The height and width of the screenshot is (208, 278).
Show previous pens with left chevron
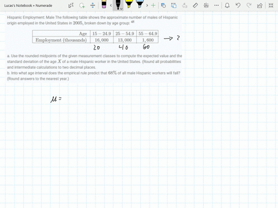click(x=111, y=5)
